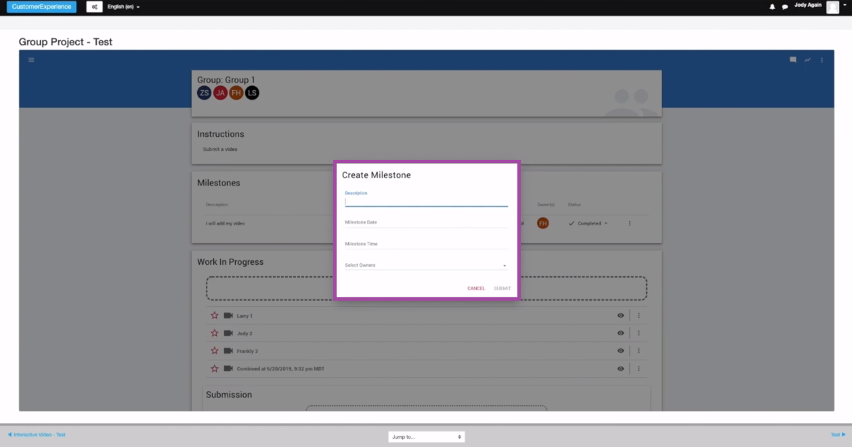This screenshot has height=447, width=852.
Task: Click the FH avatar in the group header
Action: click(236, 93)
